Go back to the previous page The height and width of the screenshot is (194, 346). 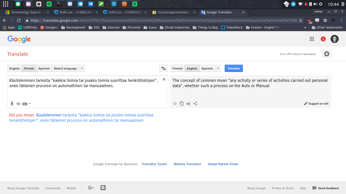coord(5,20)
